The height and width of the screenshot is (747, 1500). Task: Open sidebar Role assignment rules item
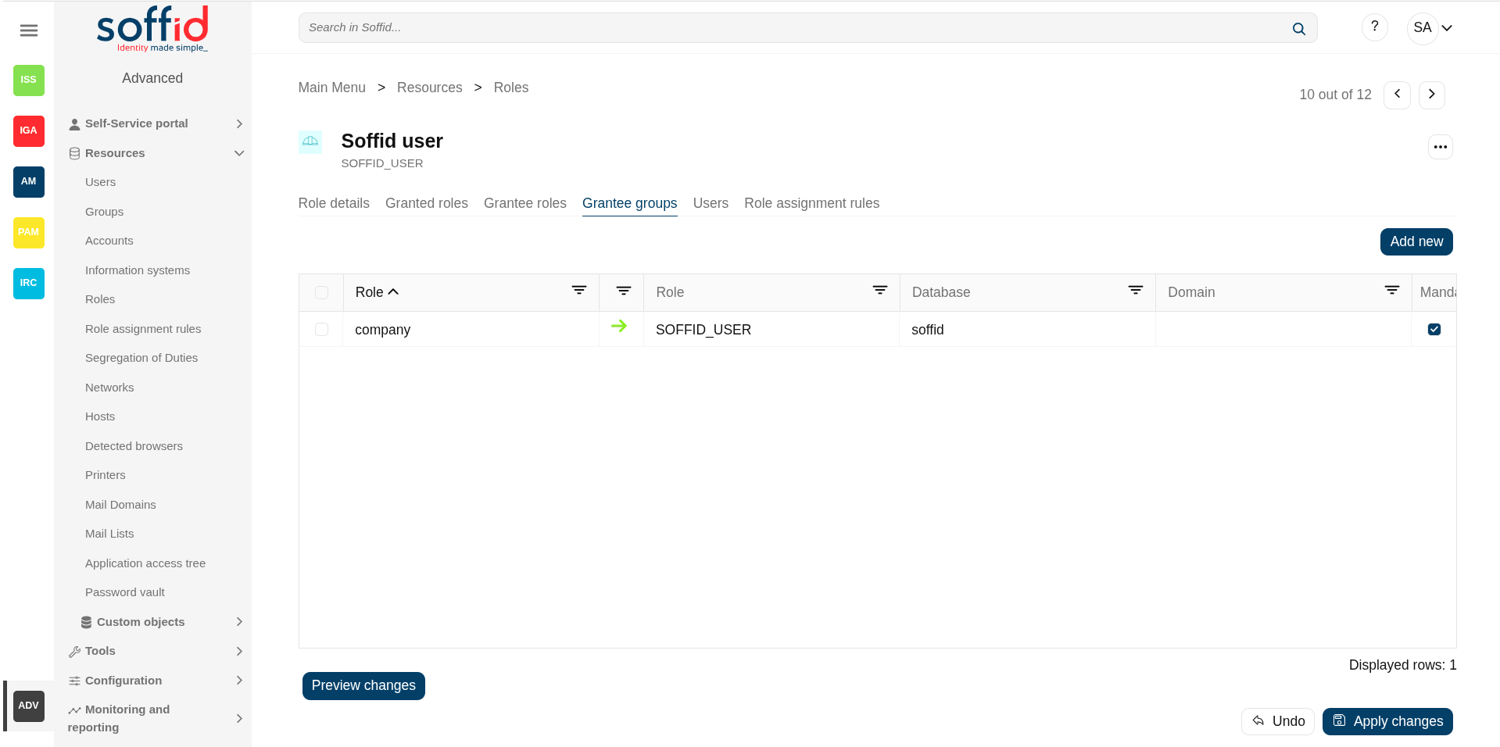[x=143, y=329]
